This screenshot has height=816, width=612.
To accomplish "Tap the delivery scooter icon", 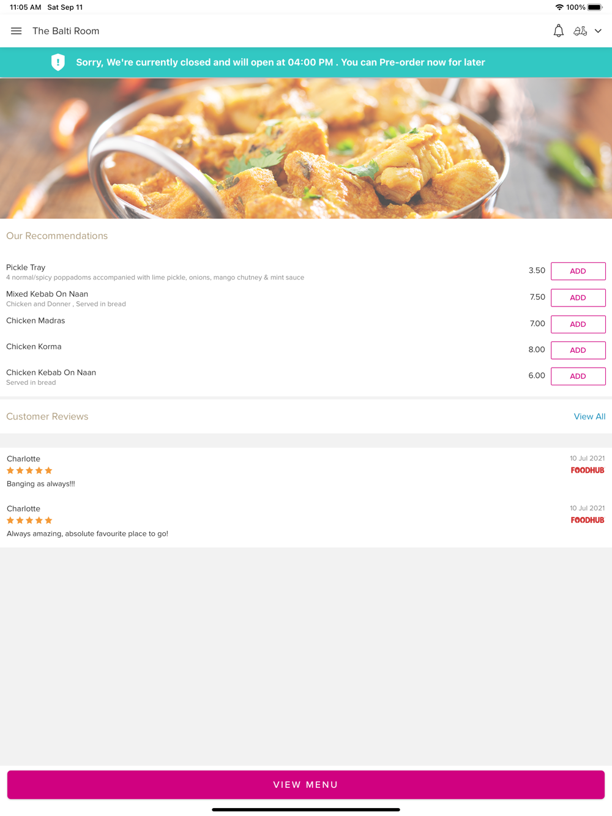I will pos(580,31).
